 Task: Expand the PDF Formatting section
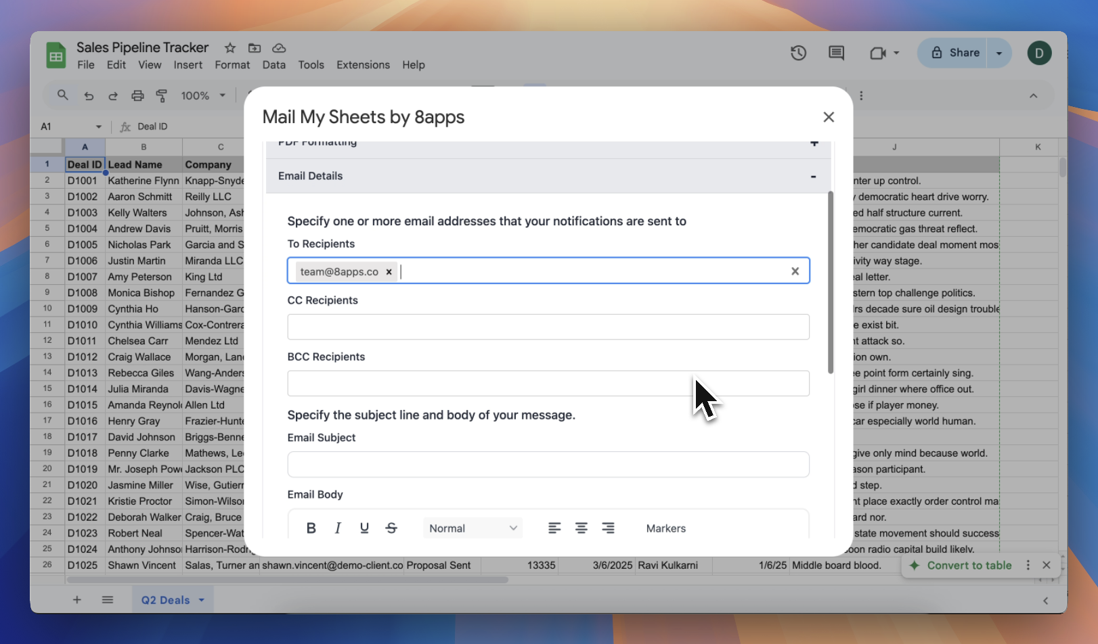pos(814,143)
